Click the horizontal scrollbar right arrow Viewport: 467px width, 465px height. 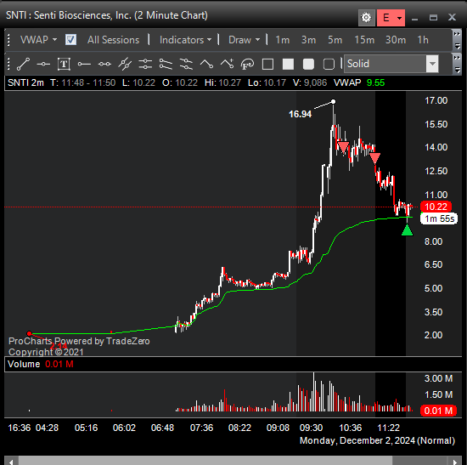coord(455,462)
